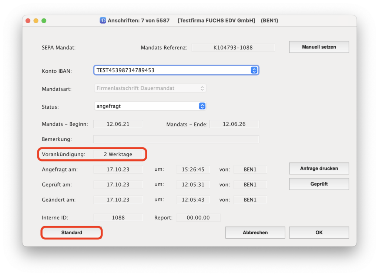Click the Interne ID field
Viewport: 379px width, 276px height.
pos(118,218)
